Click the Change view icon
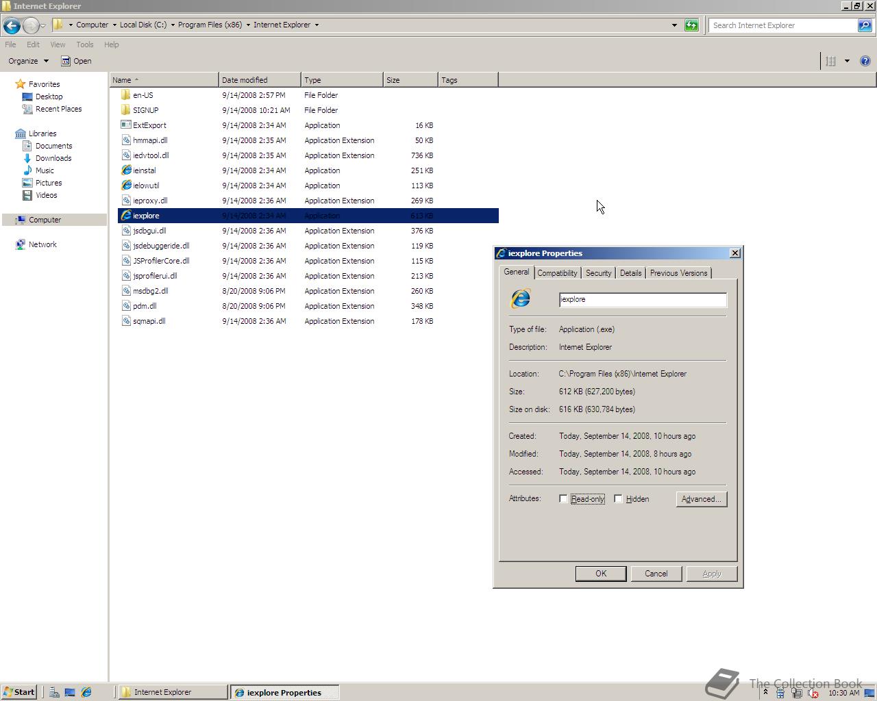Viewport: 877px width, 701px height. [x=830, y=61]
